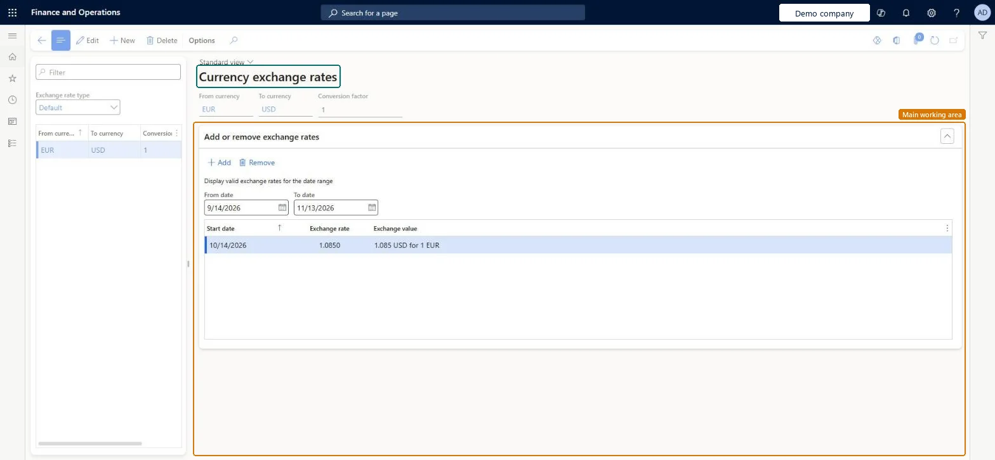Open Power Apps diamond icon
Viewport: 995px width, 460px height.
coord(877,41)
